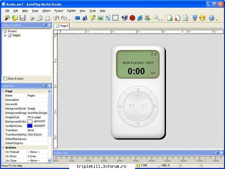Insert a new Flash object

(132, 18)
